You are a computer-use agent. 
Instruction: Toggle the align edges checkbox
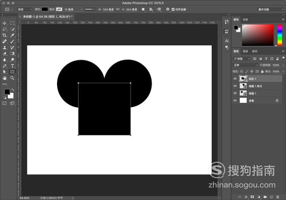click(x=173, y=9)
